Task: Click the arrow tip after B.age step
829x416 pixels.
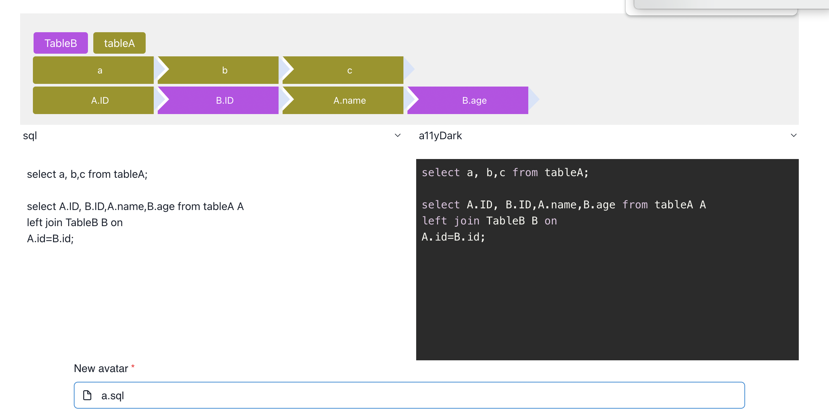Action: tap(534, 100)
